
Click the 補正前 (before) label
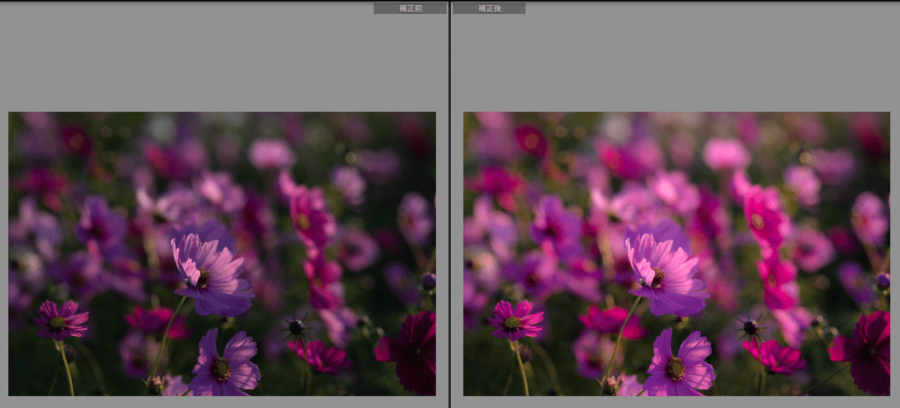[410, 8]
